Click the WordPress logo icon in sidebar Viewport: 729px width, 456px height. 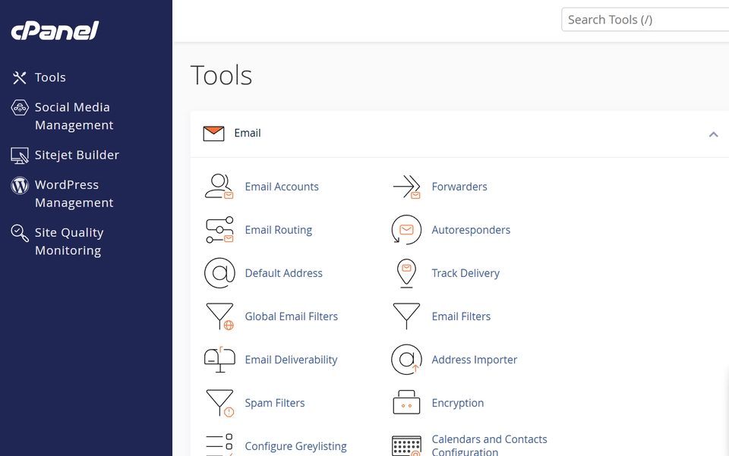[x=20, y=185]
